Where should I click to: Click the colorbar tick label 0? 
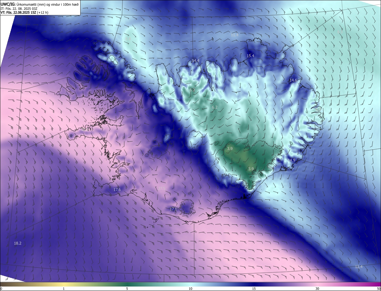(1, 289)
